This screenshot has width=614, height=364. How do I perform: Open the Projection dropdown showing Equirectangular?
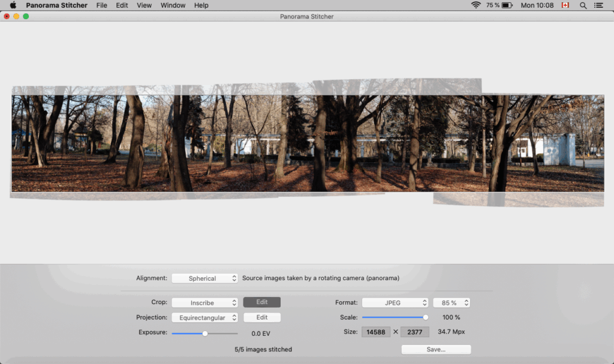tap(204, 317)
